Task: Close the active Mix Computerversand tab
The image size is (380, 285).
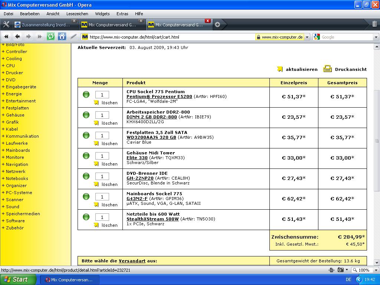Action: pyautogui.click(x=207, y=21)
